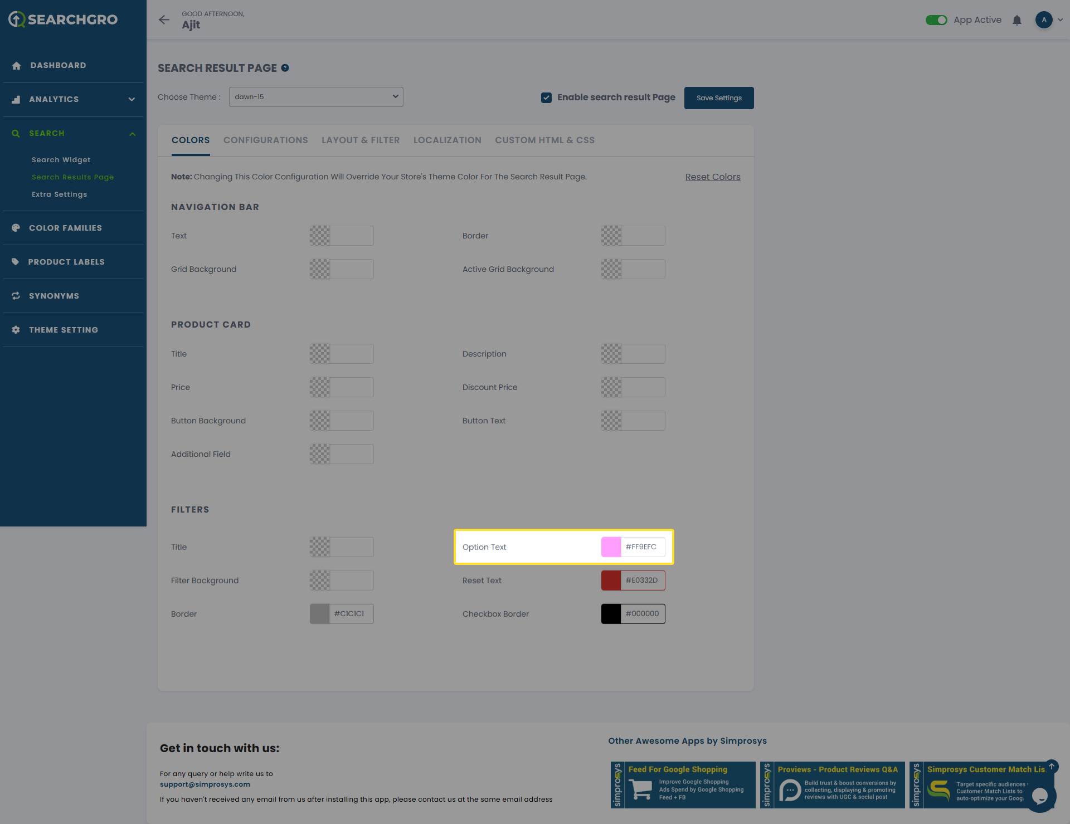Click the back arrow in header
Viewport: 1070px width, 824px height.
[x=164, y=20]
